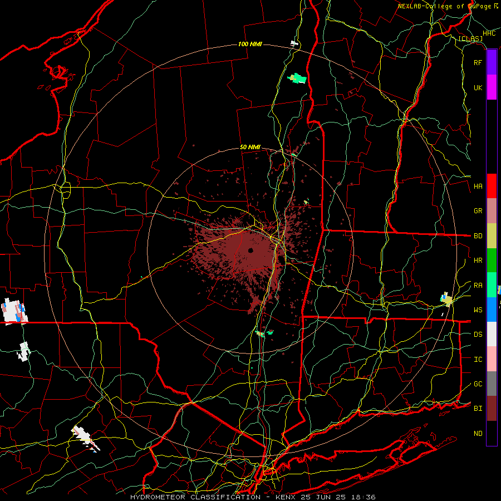Click the BD legend label text
Image resolution: width=501 pixels, height=501 pixels.
pyautogui.click(x=478, y=236)
